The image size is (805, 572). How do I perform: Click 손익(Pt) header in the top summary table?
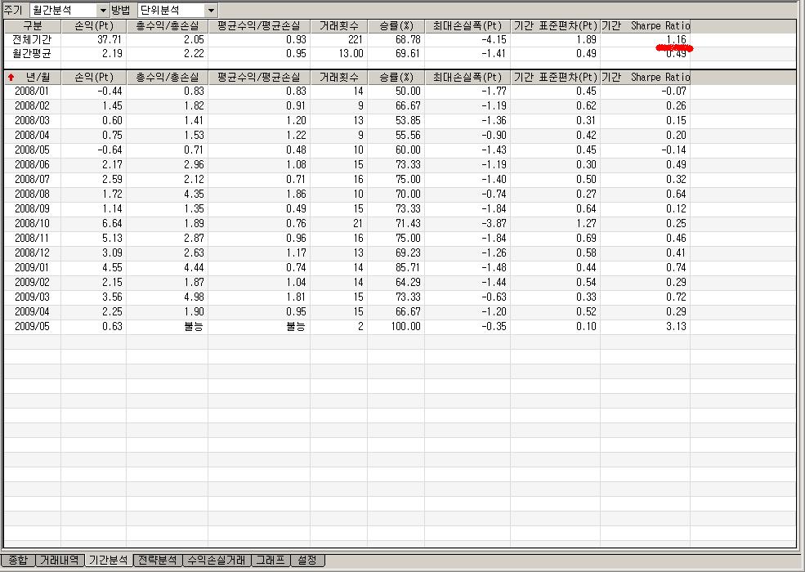tap(94, 26)
